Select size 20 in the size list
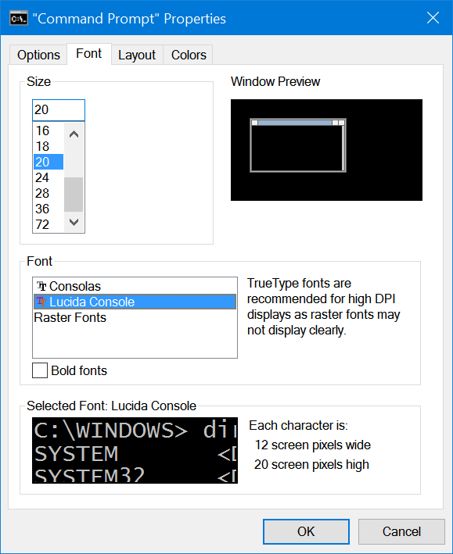The height and width of the screenshot is (554, 453). [x=49, y=162]
